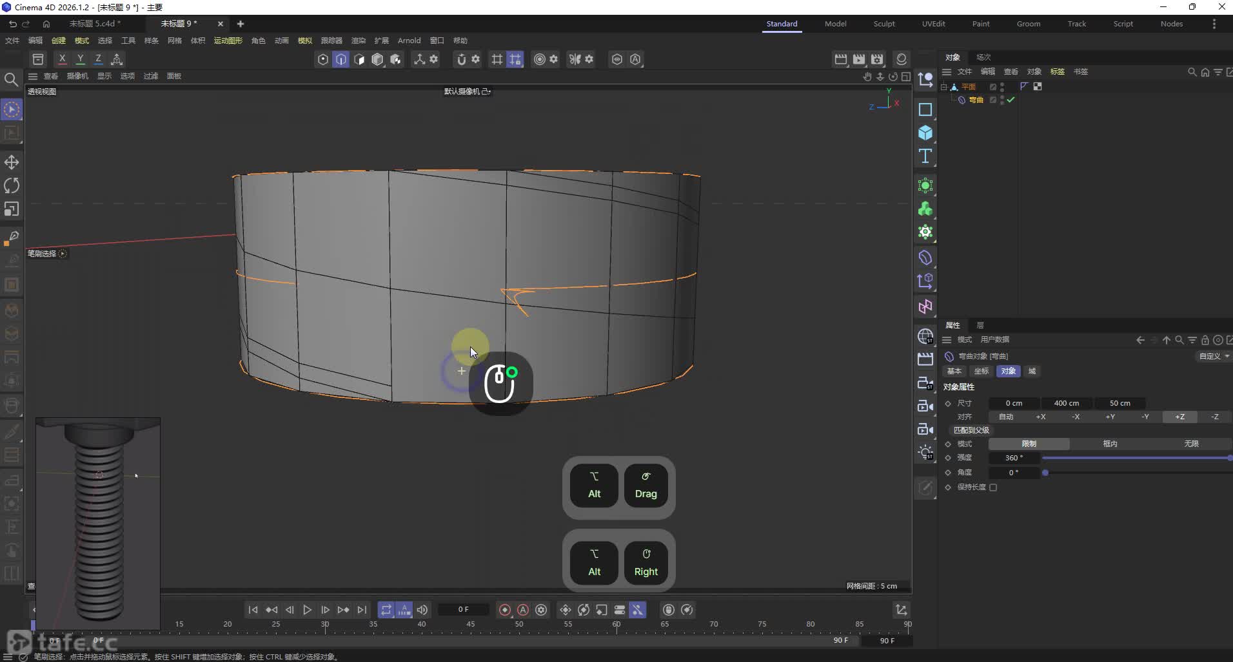Viewport: 1233px width, 662px height.
Task: Click the 强度 360° input field
Action: tap(1014, 458)
